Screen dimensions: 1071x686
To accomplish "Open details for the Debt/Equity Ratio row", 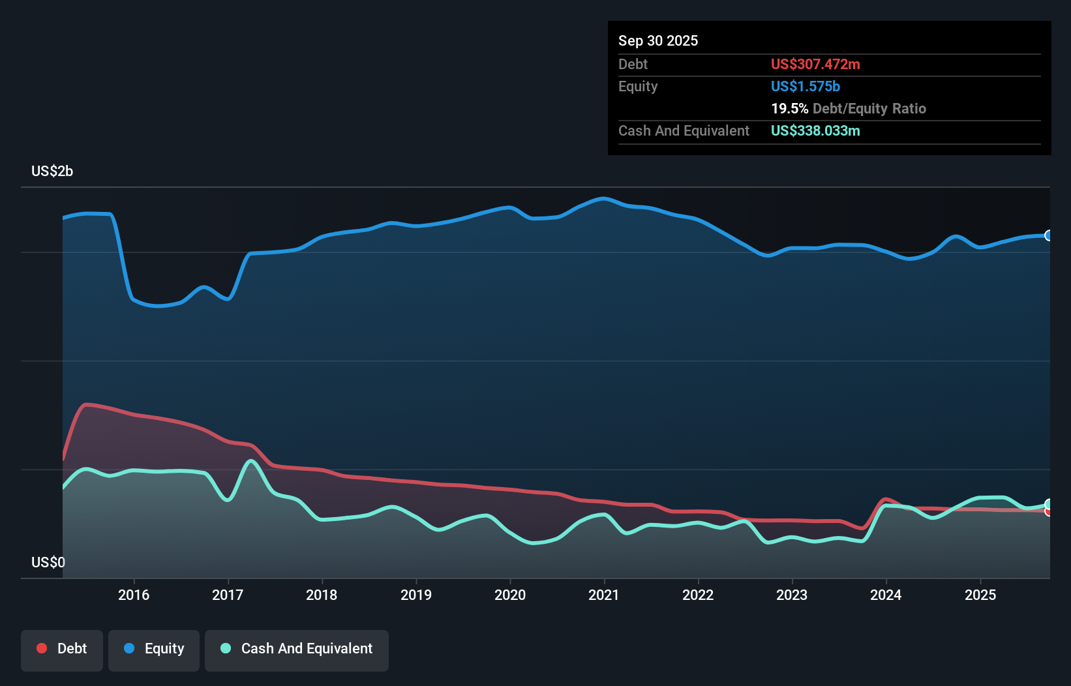I will click(849, 108).
